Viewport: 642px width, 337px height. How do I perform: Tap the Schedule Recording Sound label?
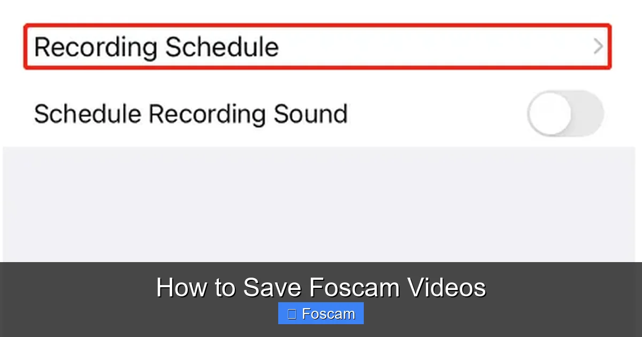coord(191,113)
